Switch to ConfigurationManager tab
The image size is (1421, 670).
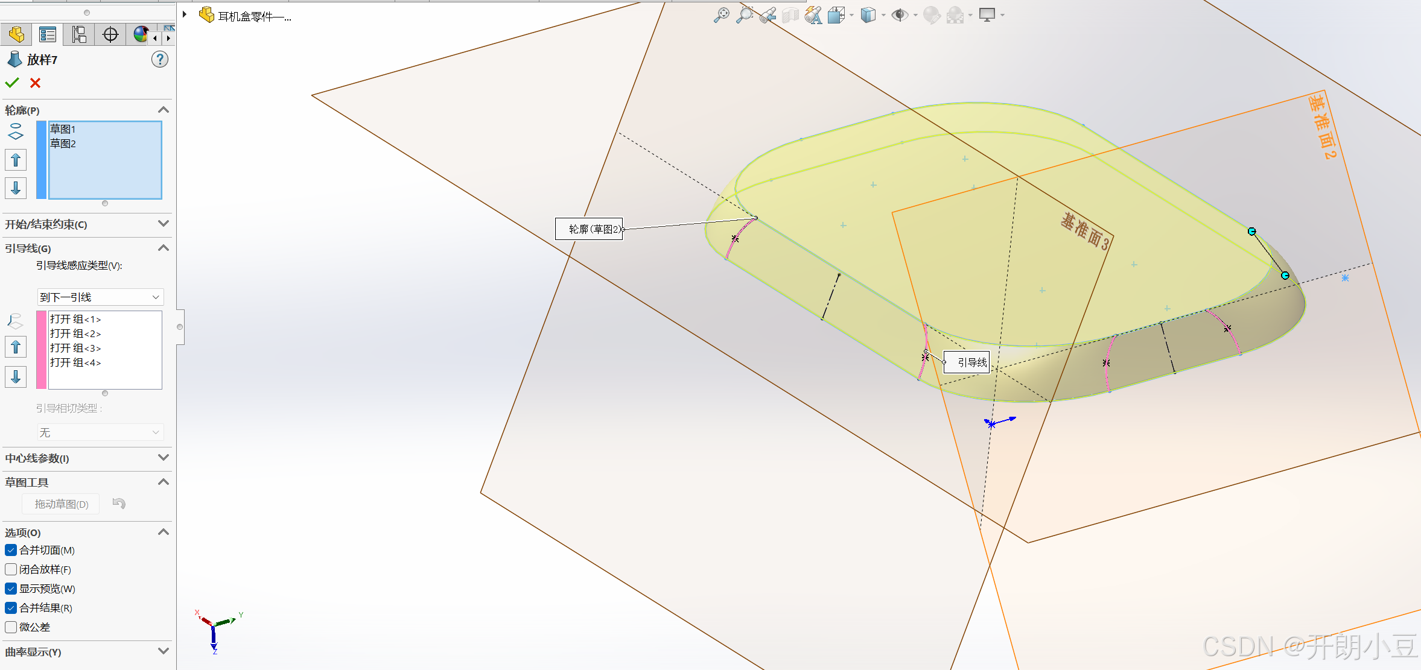point(79,34)
